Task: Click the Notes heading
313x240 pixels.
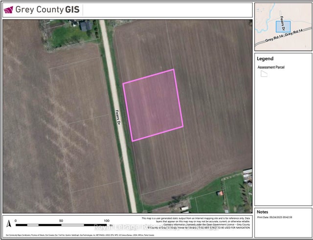Action: point(263,212)
